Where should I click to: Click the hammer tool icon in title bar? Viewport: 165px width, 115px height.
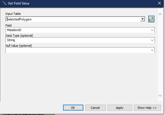[x=4, y=3]
